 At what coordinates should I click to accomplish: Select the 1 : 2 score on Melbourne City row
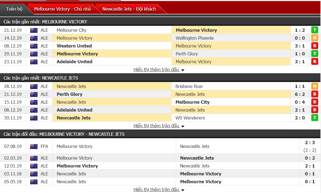(300, 30)
